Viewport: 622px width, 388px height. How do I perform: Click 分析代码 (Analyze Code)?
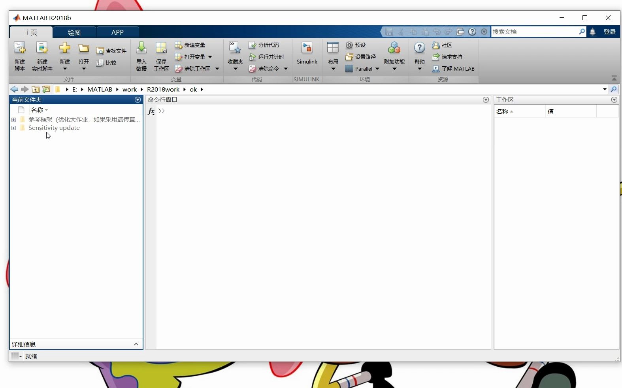(x=264, y=45)
